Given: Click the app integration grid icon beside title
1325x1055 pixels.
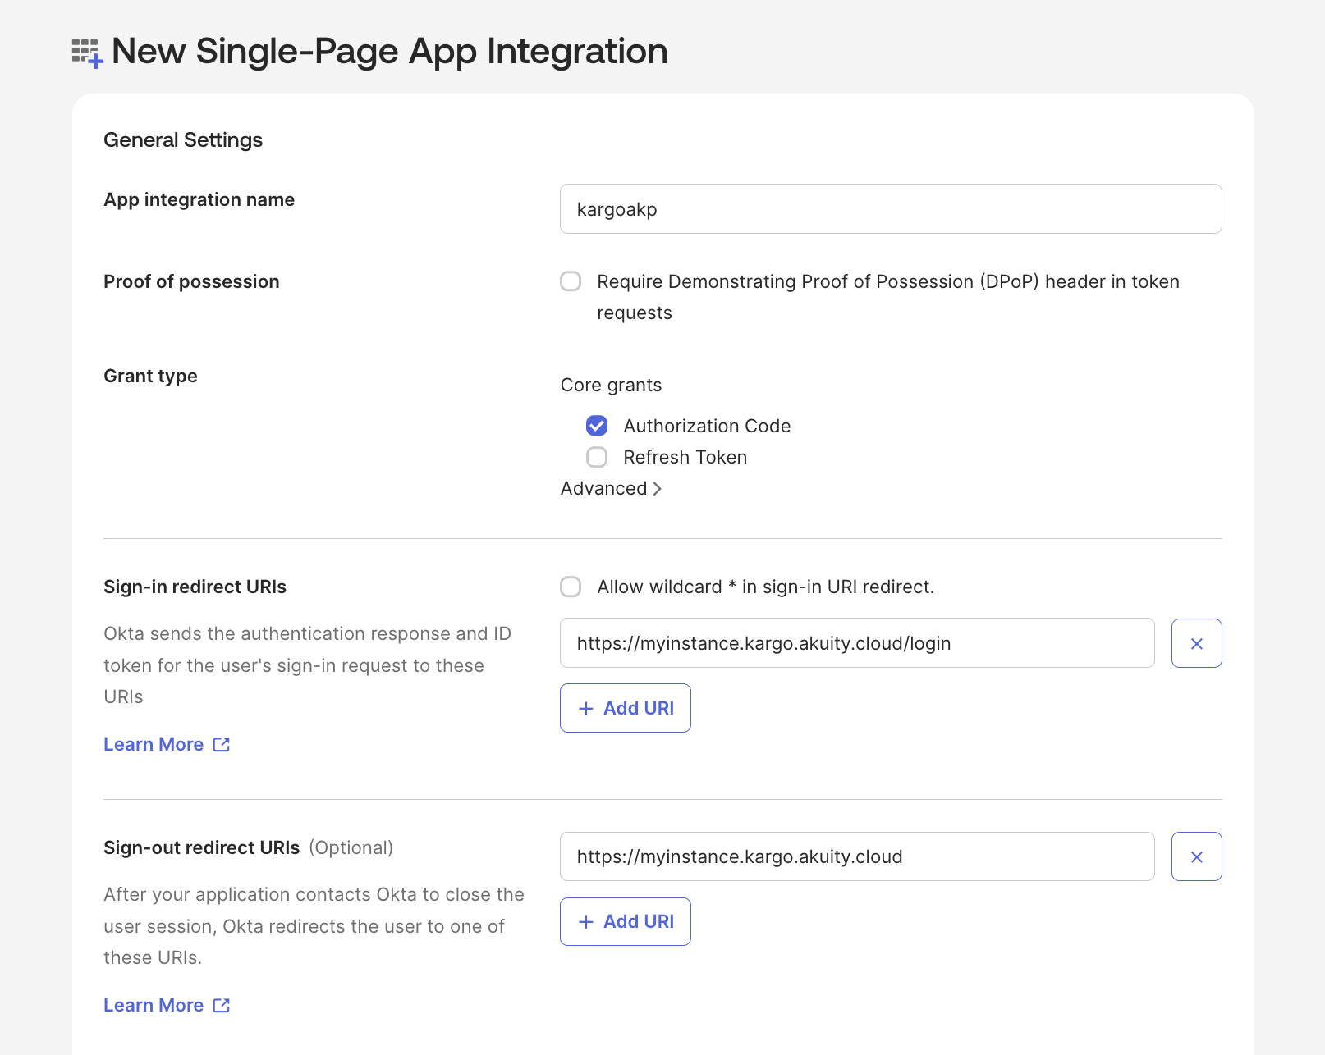Looking at the screenshot, I should point(87,53).
